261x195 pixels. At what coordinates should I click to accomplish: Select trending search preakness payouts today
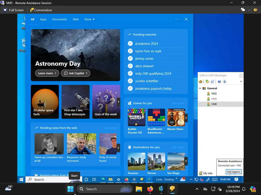tap(153, 89)
